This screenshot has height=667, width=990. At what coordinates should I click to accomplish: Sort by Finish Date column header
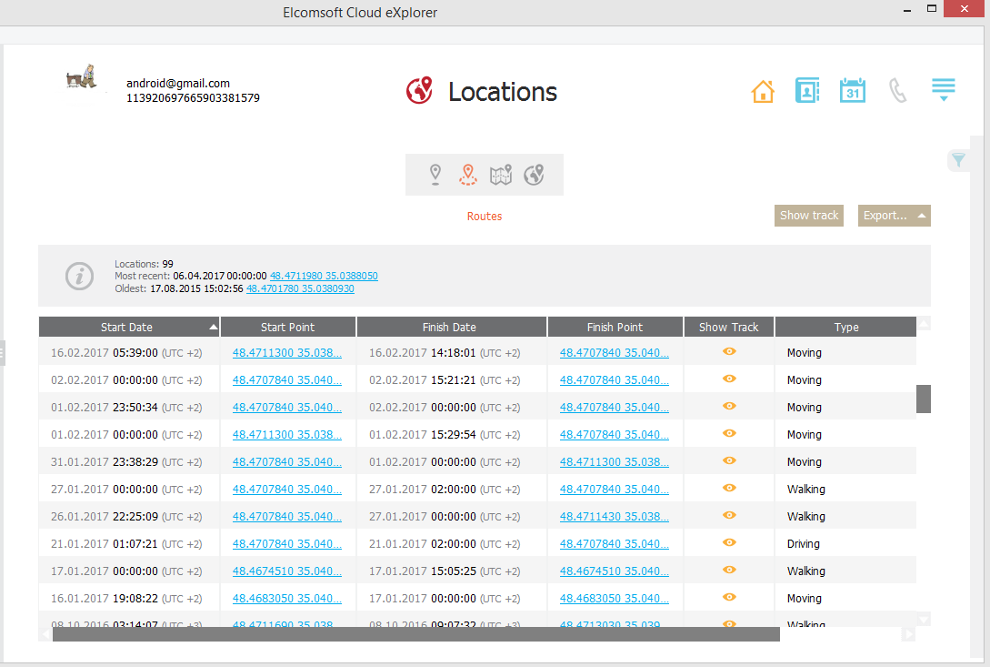point(452,327)
